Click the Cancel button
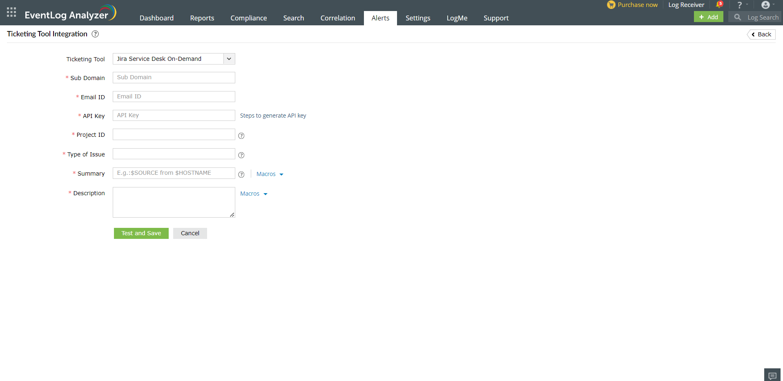The width and height of the screenshot is (783, 381). [190, 233]
